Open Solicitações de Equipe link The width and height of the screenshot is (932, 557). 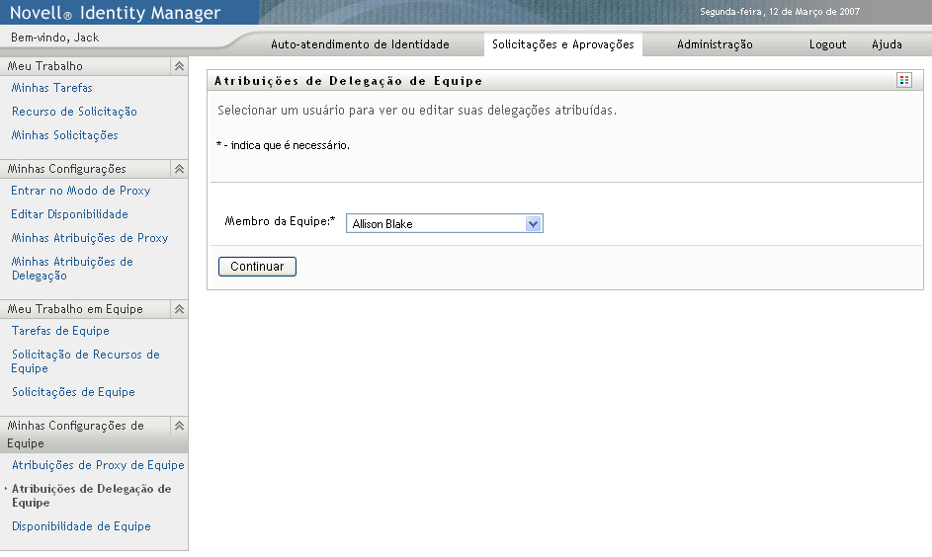[73, 392]
